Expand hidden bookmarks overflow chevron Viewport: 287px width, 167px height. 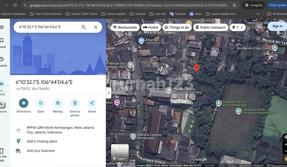tap(258, 14)
